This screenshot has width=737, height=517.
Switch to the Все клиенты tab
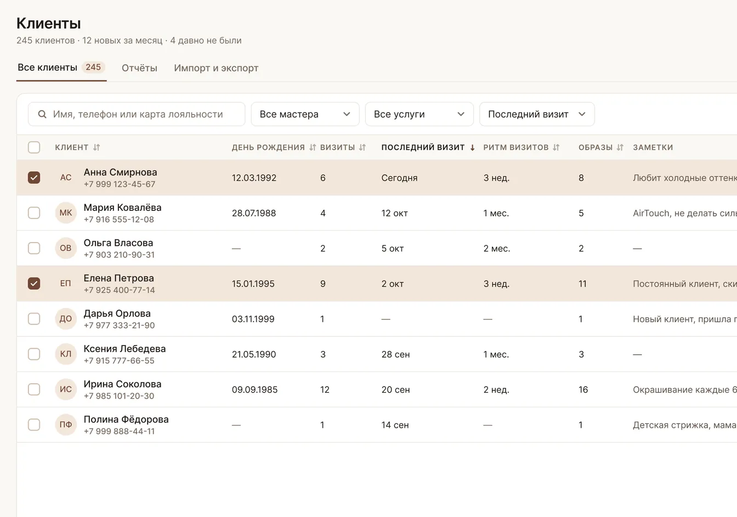tap(61, 68)
